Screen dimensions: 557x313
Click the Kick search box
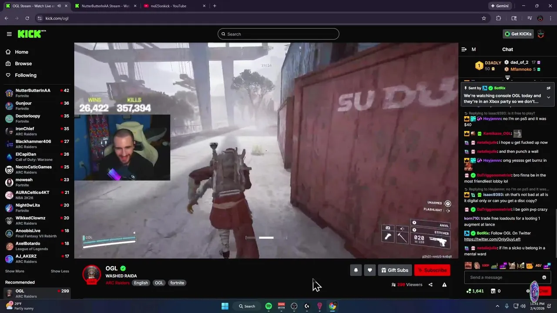pyautogui.click(x=278, y=34)
